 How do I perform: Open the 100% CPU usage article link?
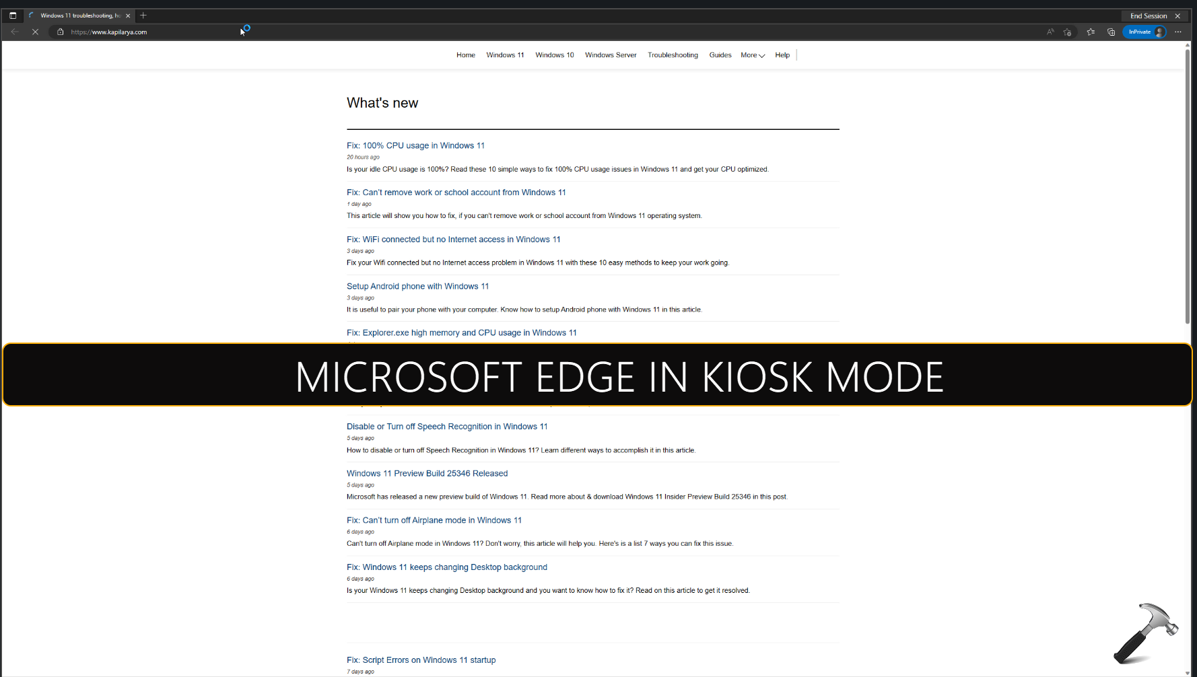(x=415, y=145)
